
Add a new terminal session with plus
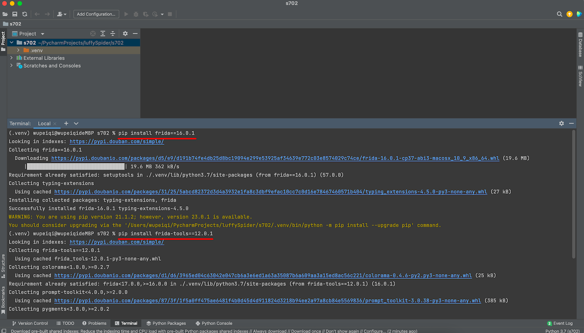pos(66,123)
